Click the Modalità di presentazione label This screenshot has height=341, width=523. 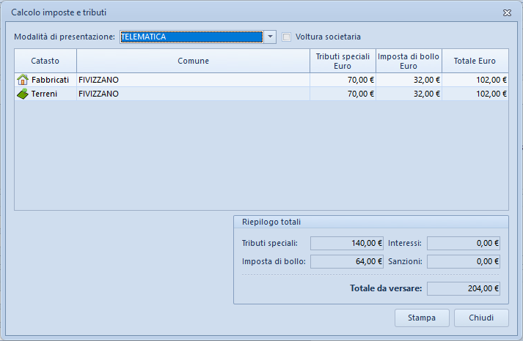(x=65, y=37)
